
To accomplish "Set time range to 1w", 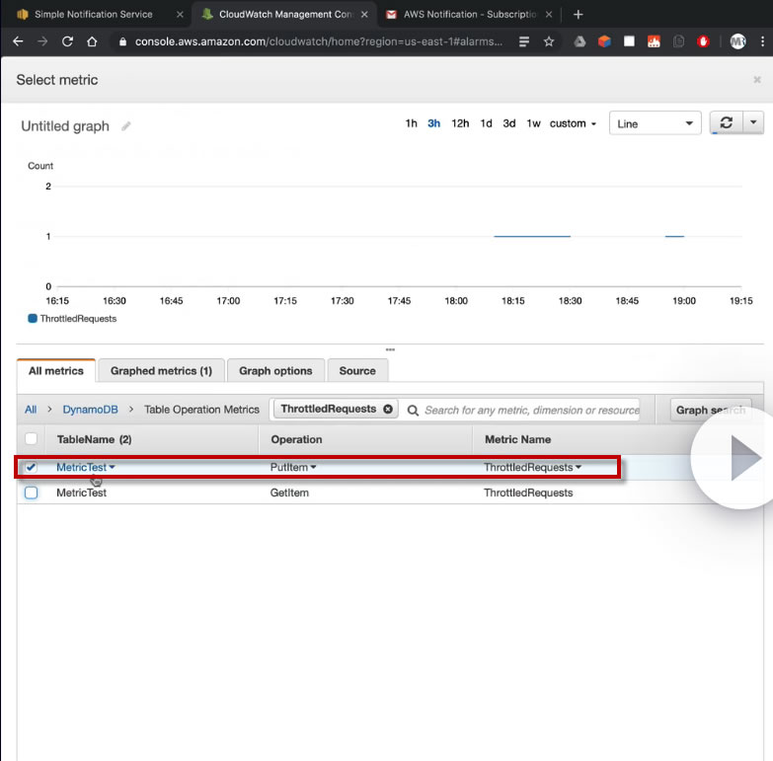I will 533,123.
